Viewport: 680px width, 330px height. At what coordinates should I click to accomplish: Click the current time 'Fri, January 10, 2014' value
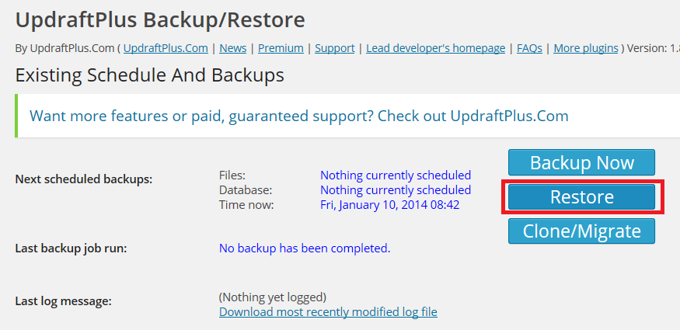coord(390,205)
